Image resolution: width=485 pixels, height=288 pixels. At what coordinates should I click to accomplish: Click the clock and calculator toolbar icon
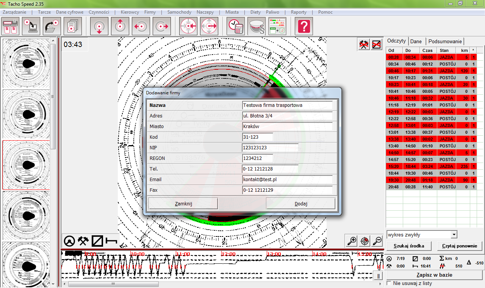[x=236, y=27]
